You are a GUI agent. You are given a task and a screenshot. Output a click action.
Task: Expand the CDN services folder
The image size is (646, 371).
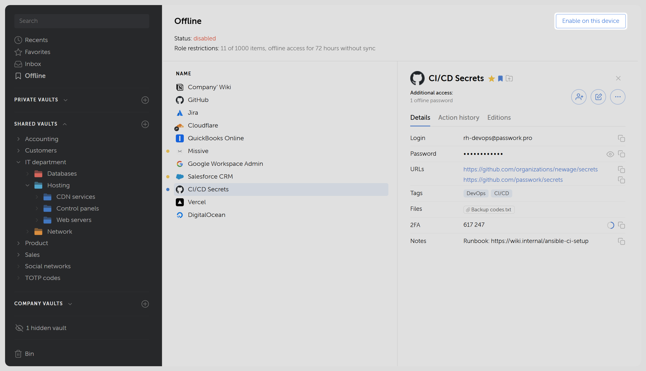(37, 197)
